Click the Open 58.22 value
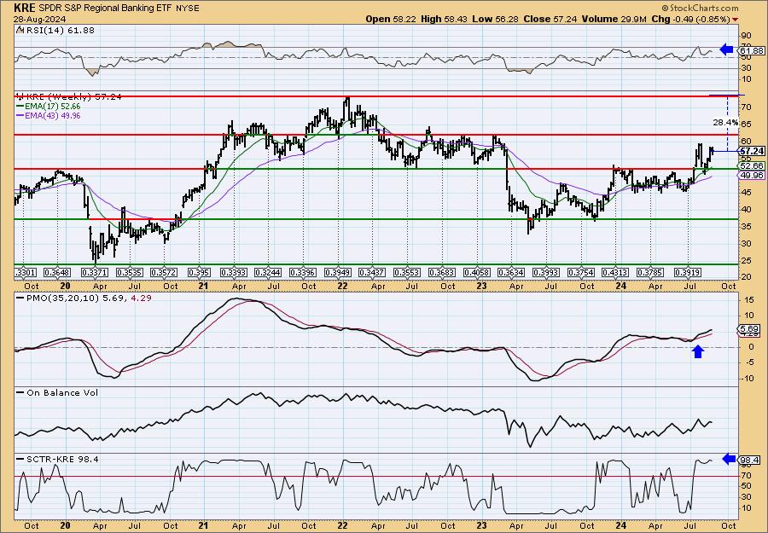Image resolution: width=768 pixels, height=533 pixels. (392, 19)
